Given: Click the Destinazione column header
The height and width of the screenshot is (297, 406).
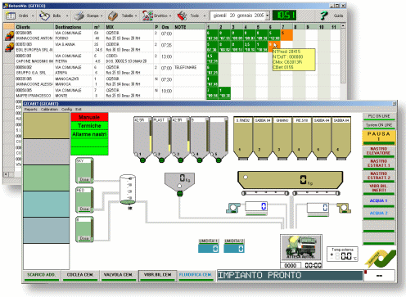Looking at the screenshot, I should (73, 27).
